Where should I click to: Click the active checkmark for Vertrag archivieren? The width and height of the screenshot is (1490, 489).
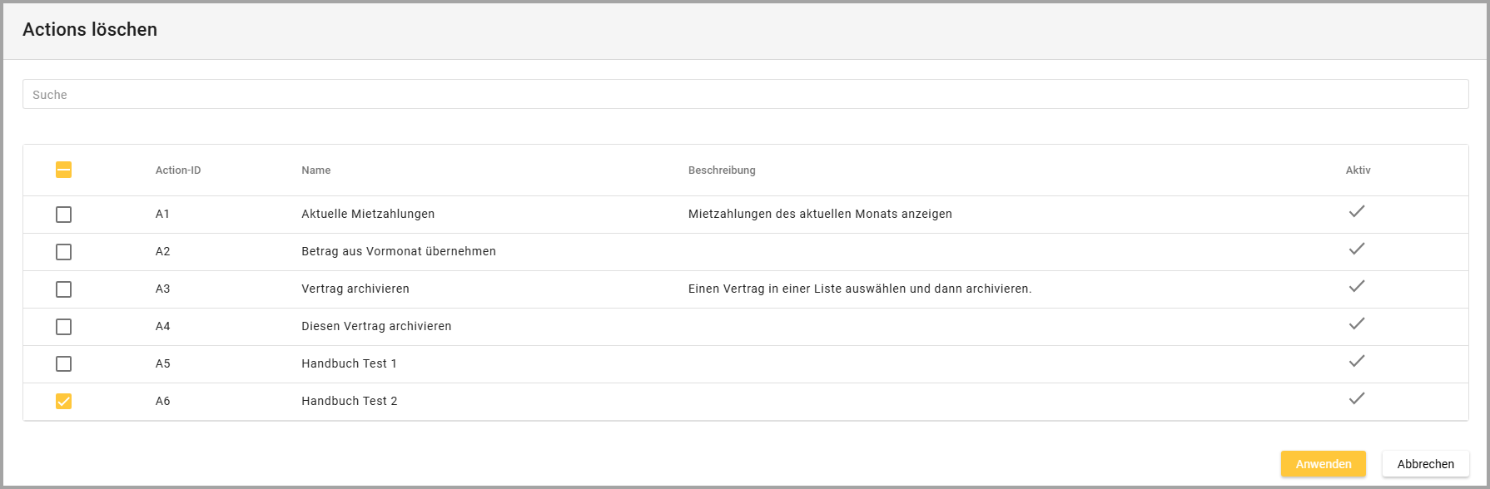point(1357,287)
